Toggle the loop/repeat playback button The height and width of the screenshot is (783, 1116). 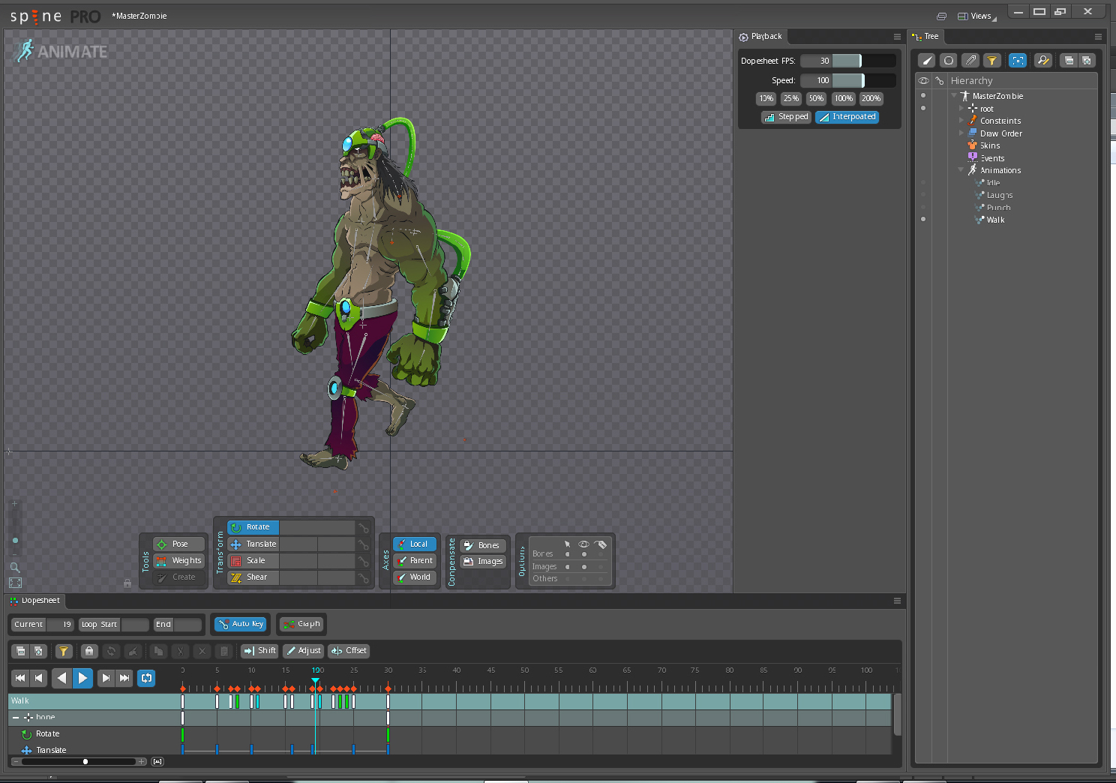(147, 678)
